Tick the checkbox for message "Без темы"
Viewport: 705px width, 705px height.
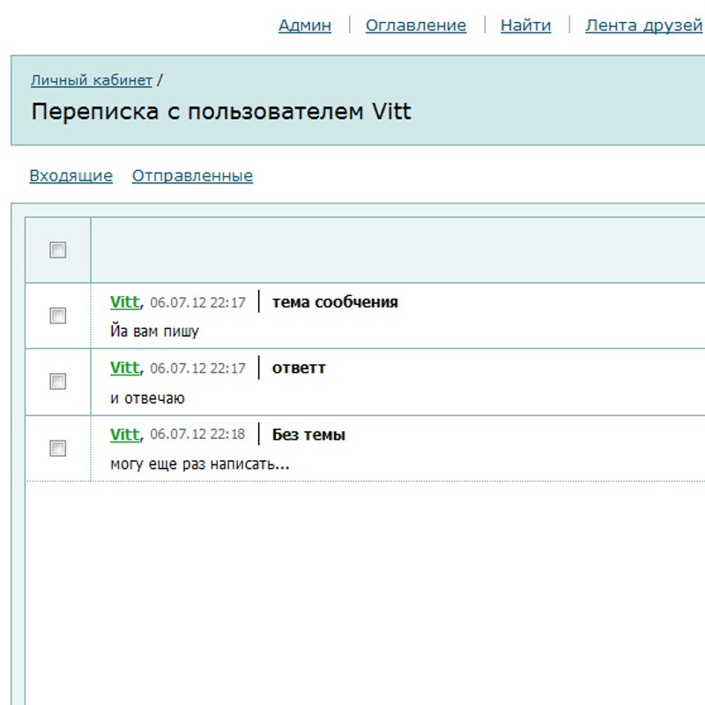pos(58,449)
